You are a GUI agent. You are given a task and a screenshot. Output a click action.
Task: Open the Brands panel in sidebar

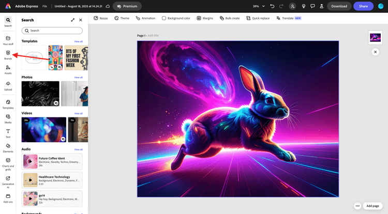click(8, 54)
